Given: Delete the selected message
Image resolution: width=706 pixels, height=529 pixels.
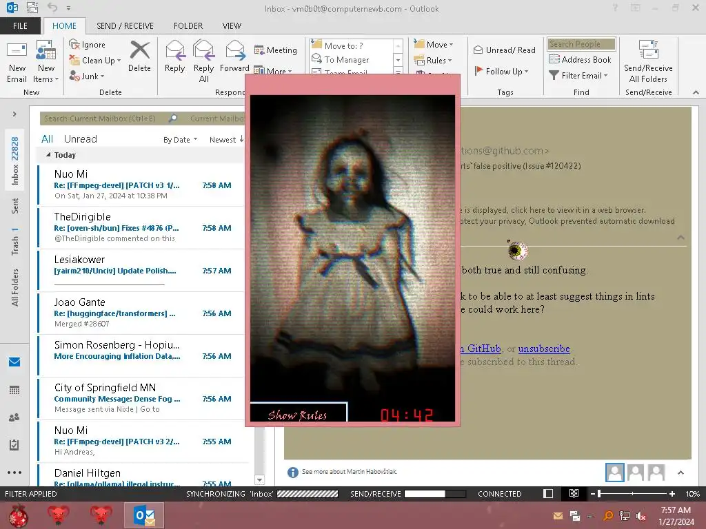Looking at the screenshot, I should coord(139,56).
